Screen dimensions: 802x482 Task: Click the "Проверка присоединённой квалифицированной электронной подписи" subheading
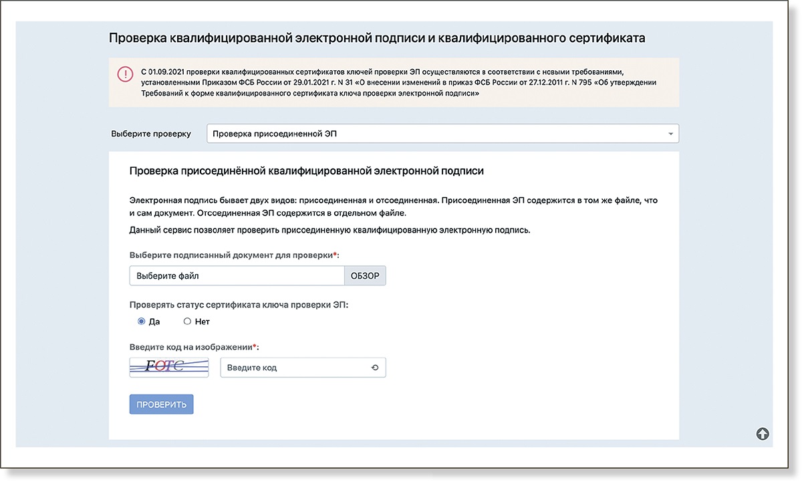pyautogui.click(x=306, y=171)
